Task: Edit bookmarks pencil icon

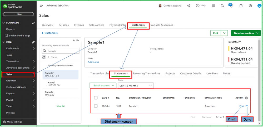Action: coord(33,23)
